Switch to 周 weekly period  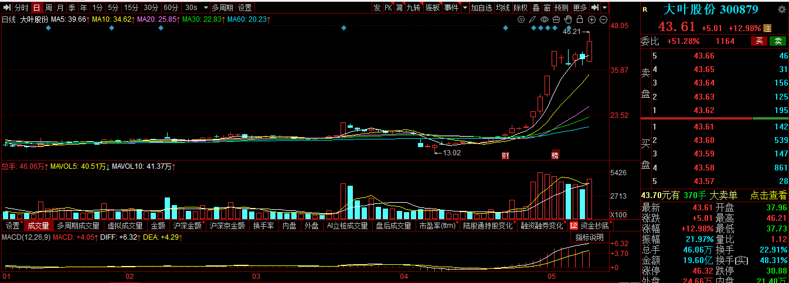(48, 8)
